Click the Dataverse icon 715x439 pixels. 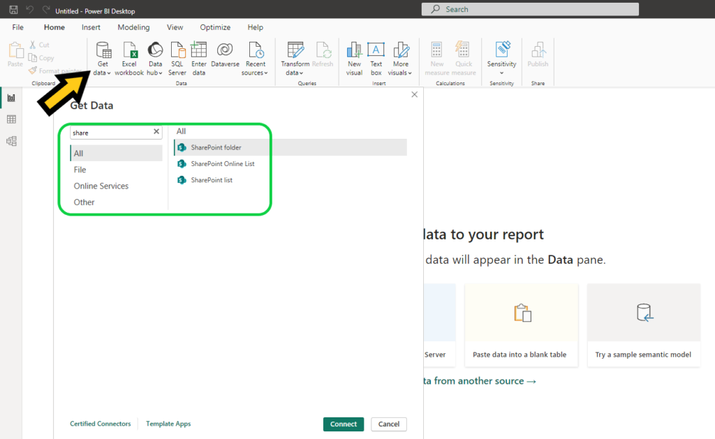[x=225, y=50]
